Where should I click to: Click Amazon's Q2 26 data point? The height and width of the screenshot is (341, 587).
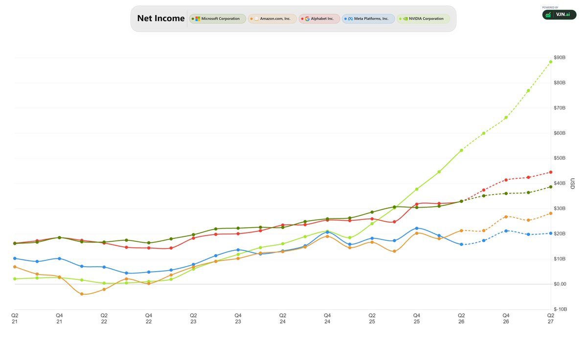point(461,231)
